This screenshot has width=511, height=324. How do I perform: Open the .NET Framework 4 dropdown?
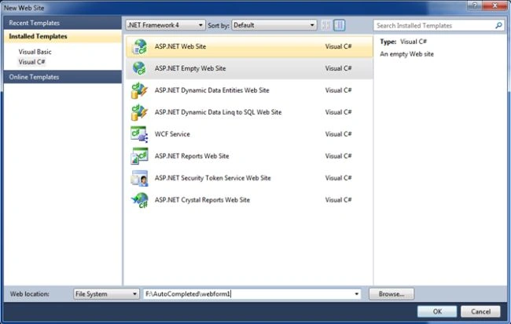(x=166, y=25)
